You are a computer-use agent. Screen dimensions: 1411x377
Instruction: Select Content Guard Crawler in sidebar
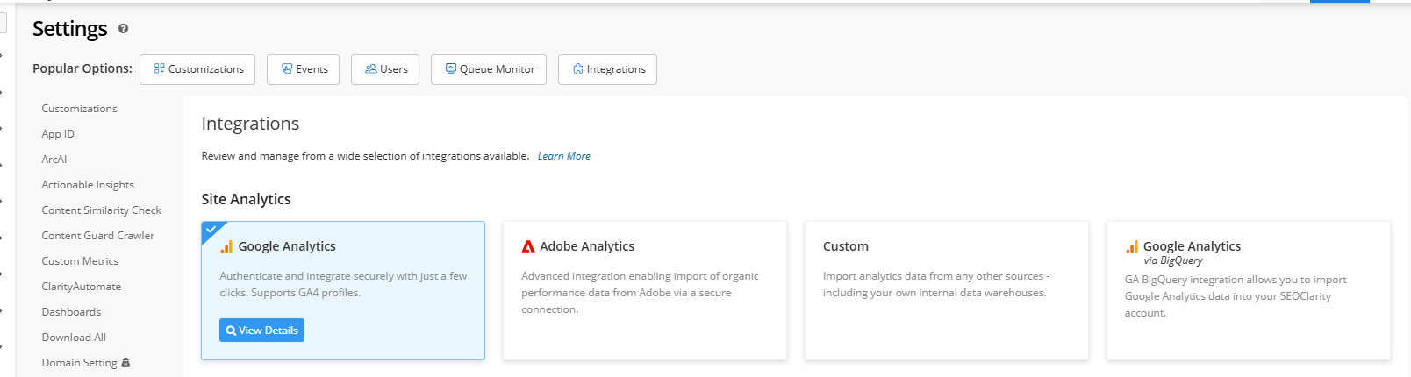point(97,236)
